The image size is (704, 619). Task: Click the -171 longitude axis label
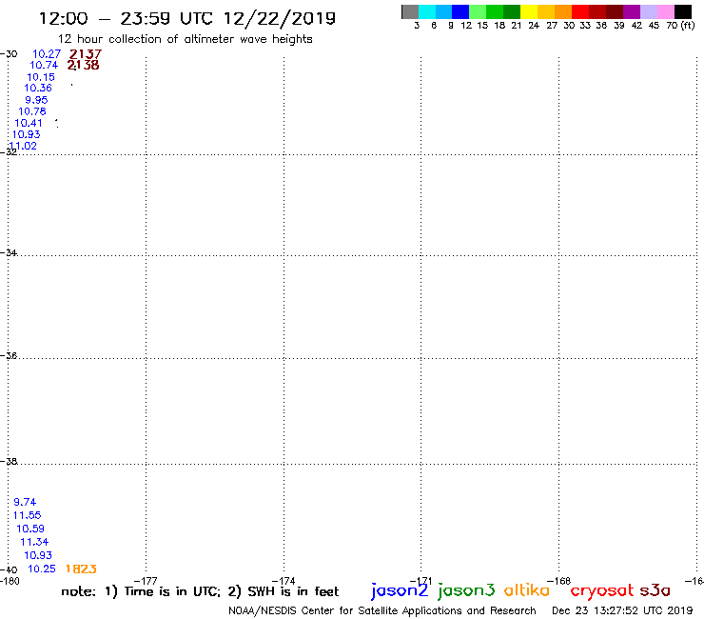420,581
